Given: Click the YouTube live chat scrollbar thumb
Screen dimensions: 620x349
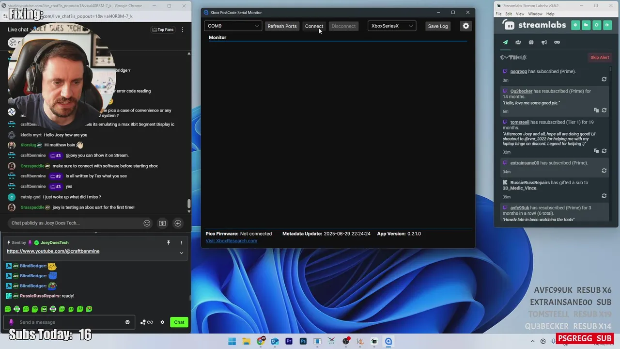Looking at the screenshot, I should 189,204.
